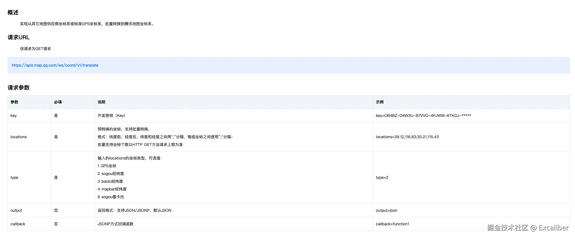
Task: Click the type=3 example value
Action: (382, 177)
